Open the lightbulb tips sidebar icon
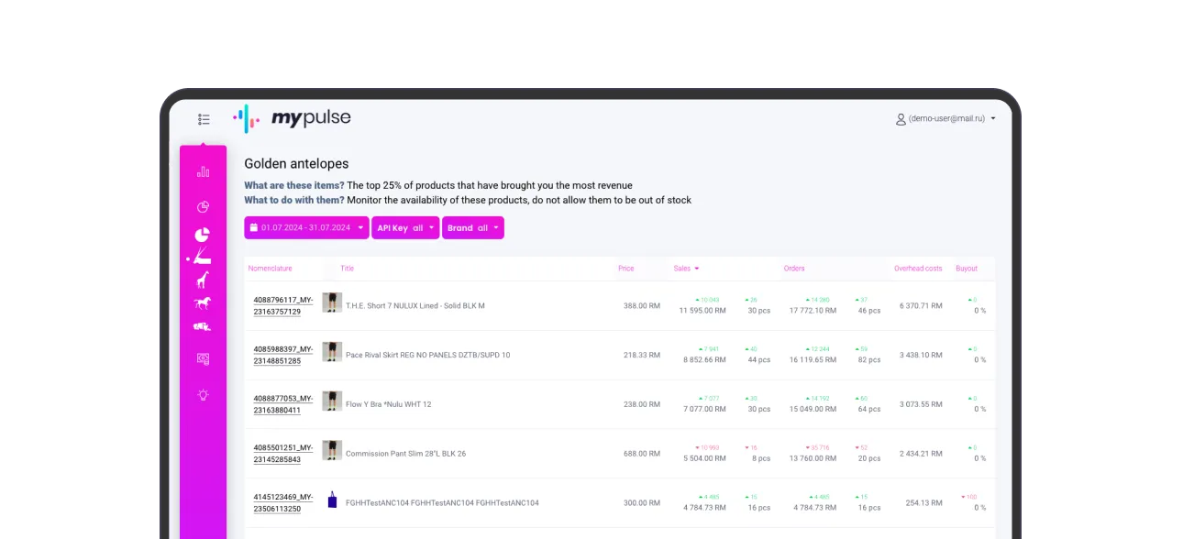 click(x=204, y=395)
